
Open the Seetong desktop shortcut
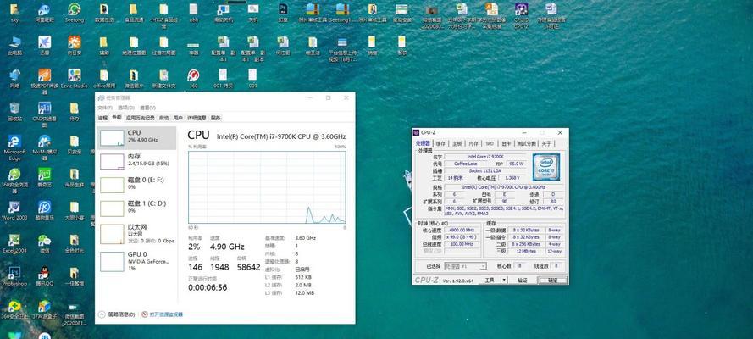point(74,12)
